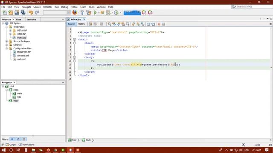Click the New File toolbar icon
The height and width of the screenshot is (153, 273).
point(5,12)
